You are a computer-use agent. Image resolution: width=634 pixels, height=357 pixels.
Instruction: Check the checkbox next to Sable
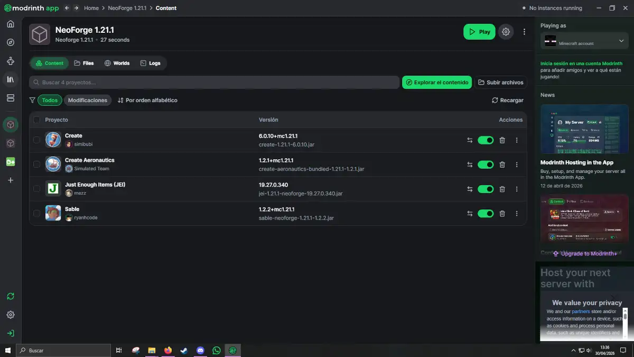pos(36,214)
